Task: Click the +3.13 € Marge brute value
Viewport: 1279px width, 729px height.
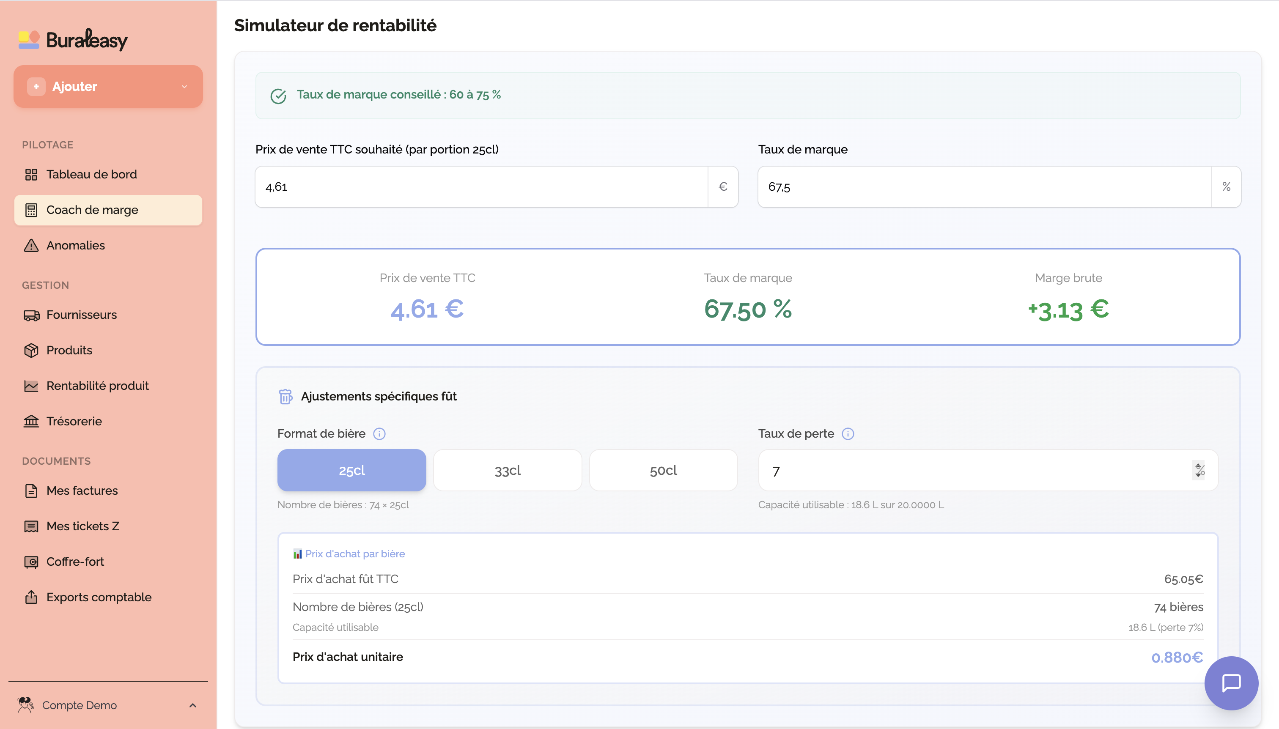Action: pyautogui.click(x=1068, y=310)
